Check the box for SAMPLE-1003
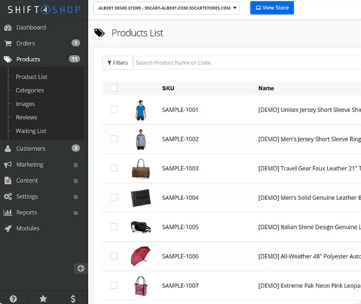Viewport: 361px width, 304px height. (114, 168)
